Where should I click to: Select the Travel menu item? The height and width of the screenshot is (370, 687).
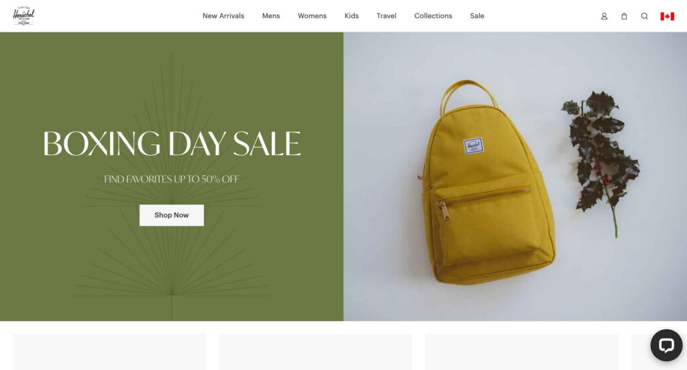point(386,16)
